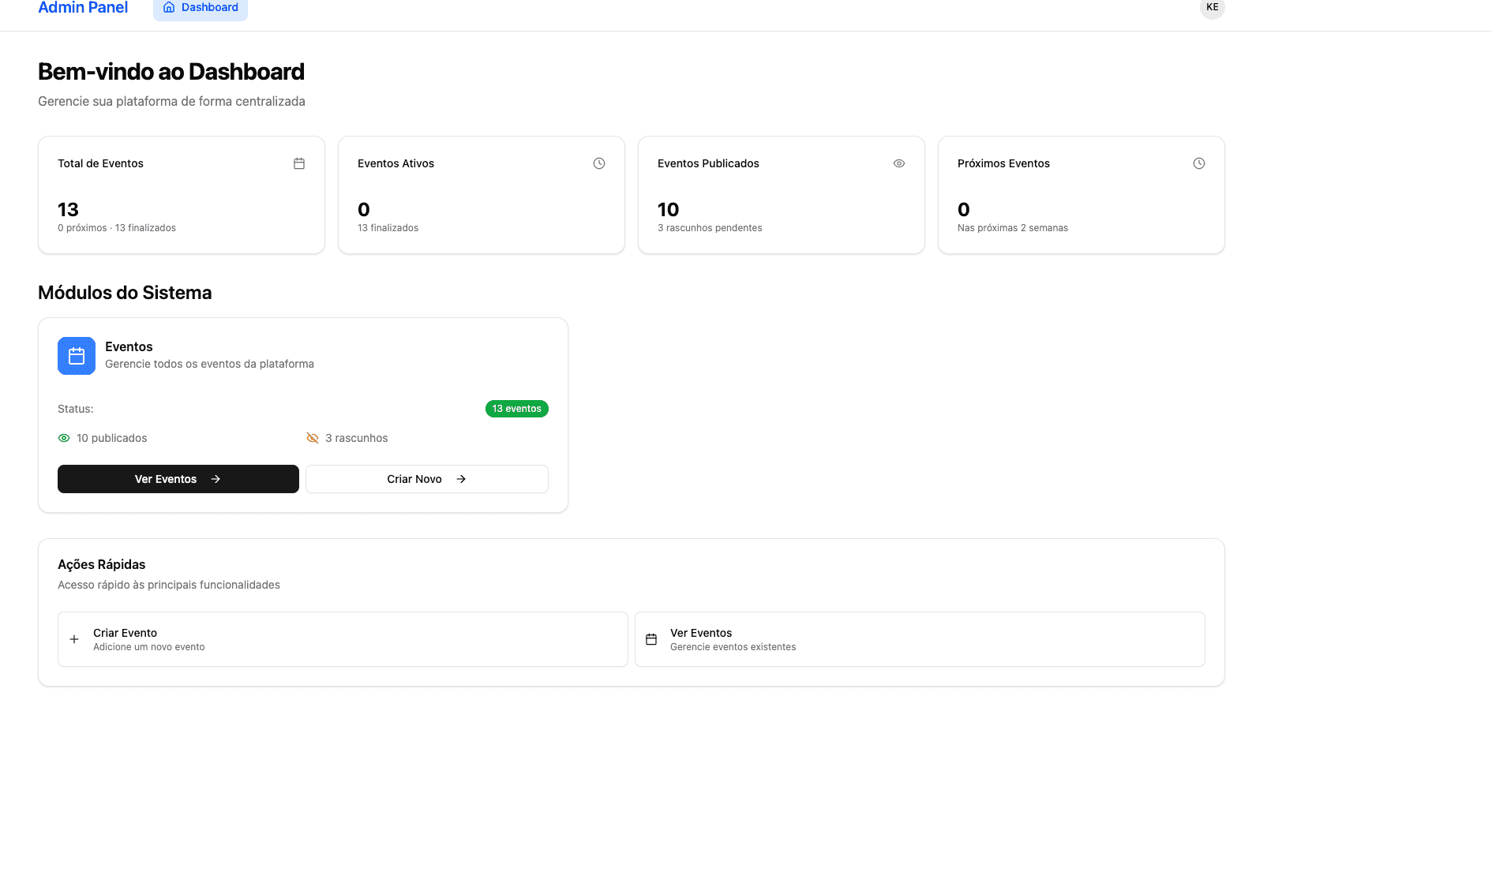
Task: Click the clock icon on Eventos Ativos card
Action: point(598,163)
